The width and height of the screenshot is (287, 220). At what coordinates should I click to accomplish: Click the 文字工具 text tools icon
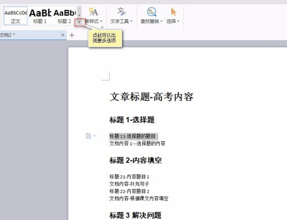click(122, 12)
